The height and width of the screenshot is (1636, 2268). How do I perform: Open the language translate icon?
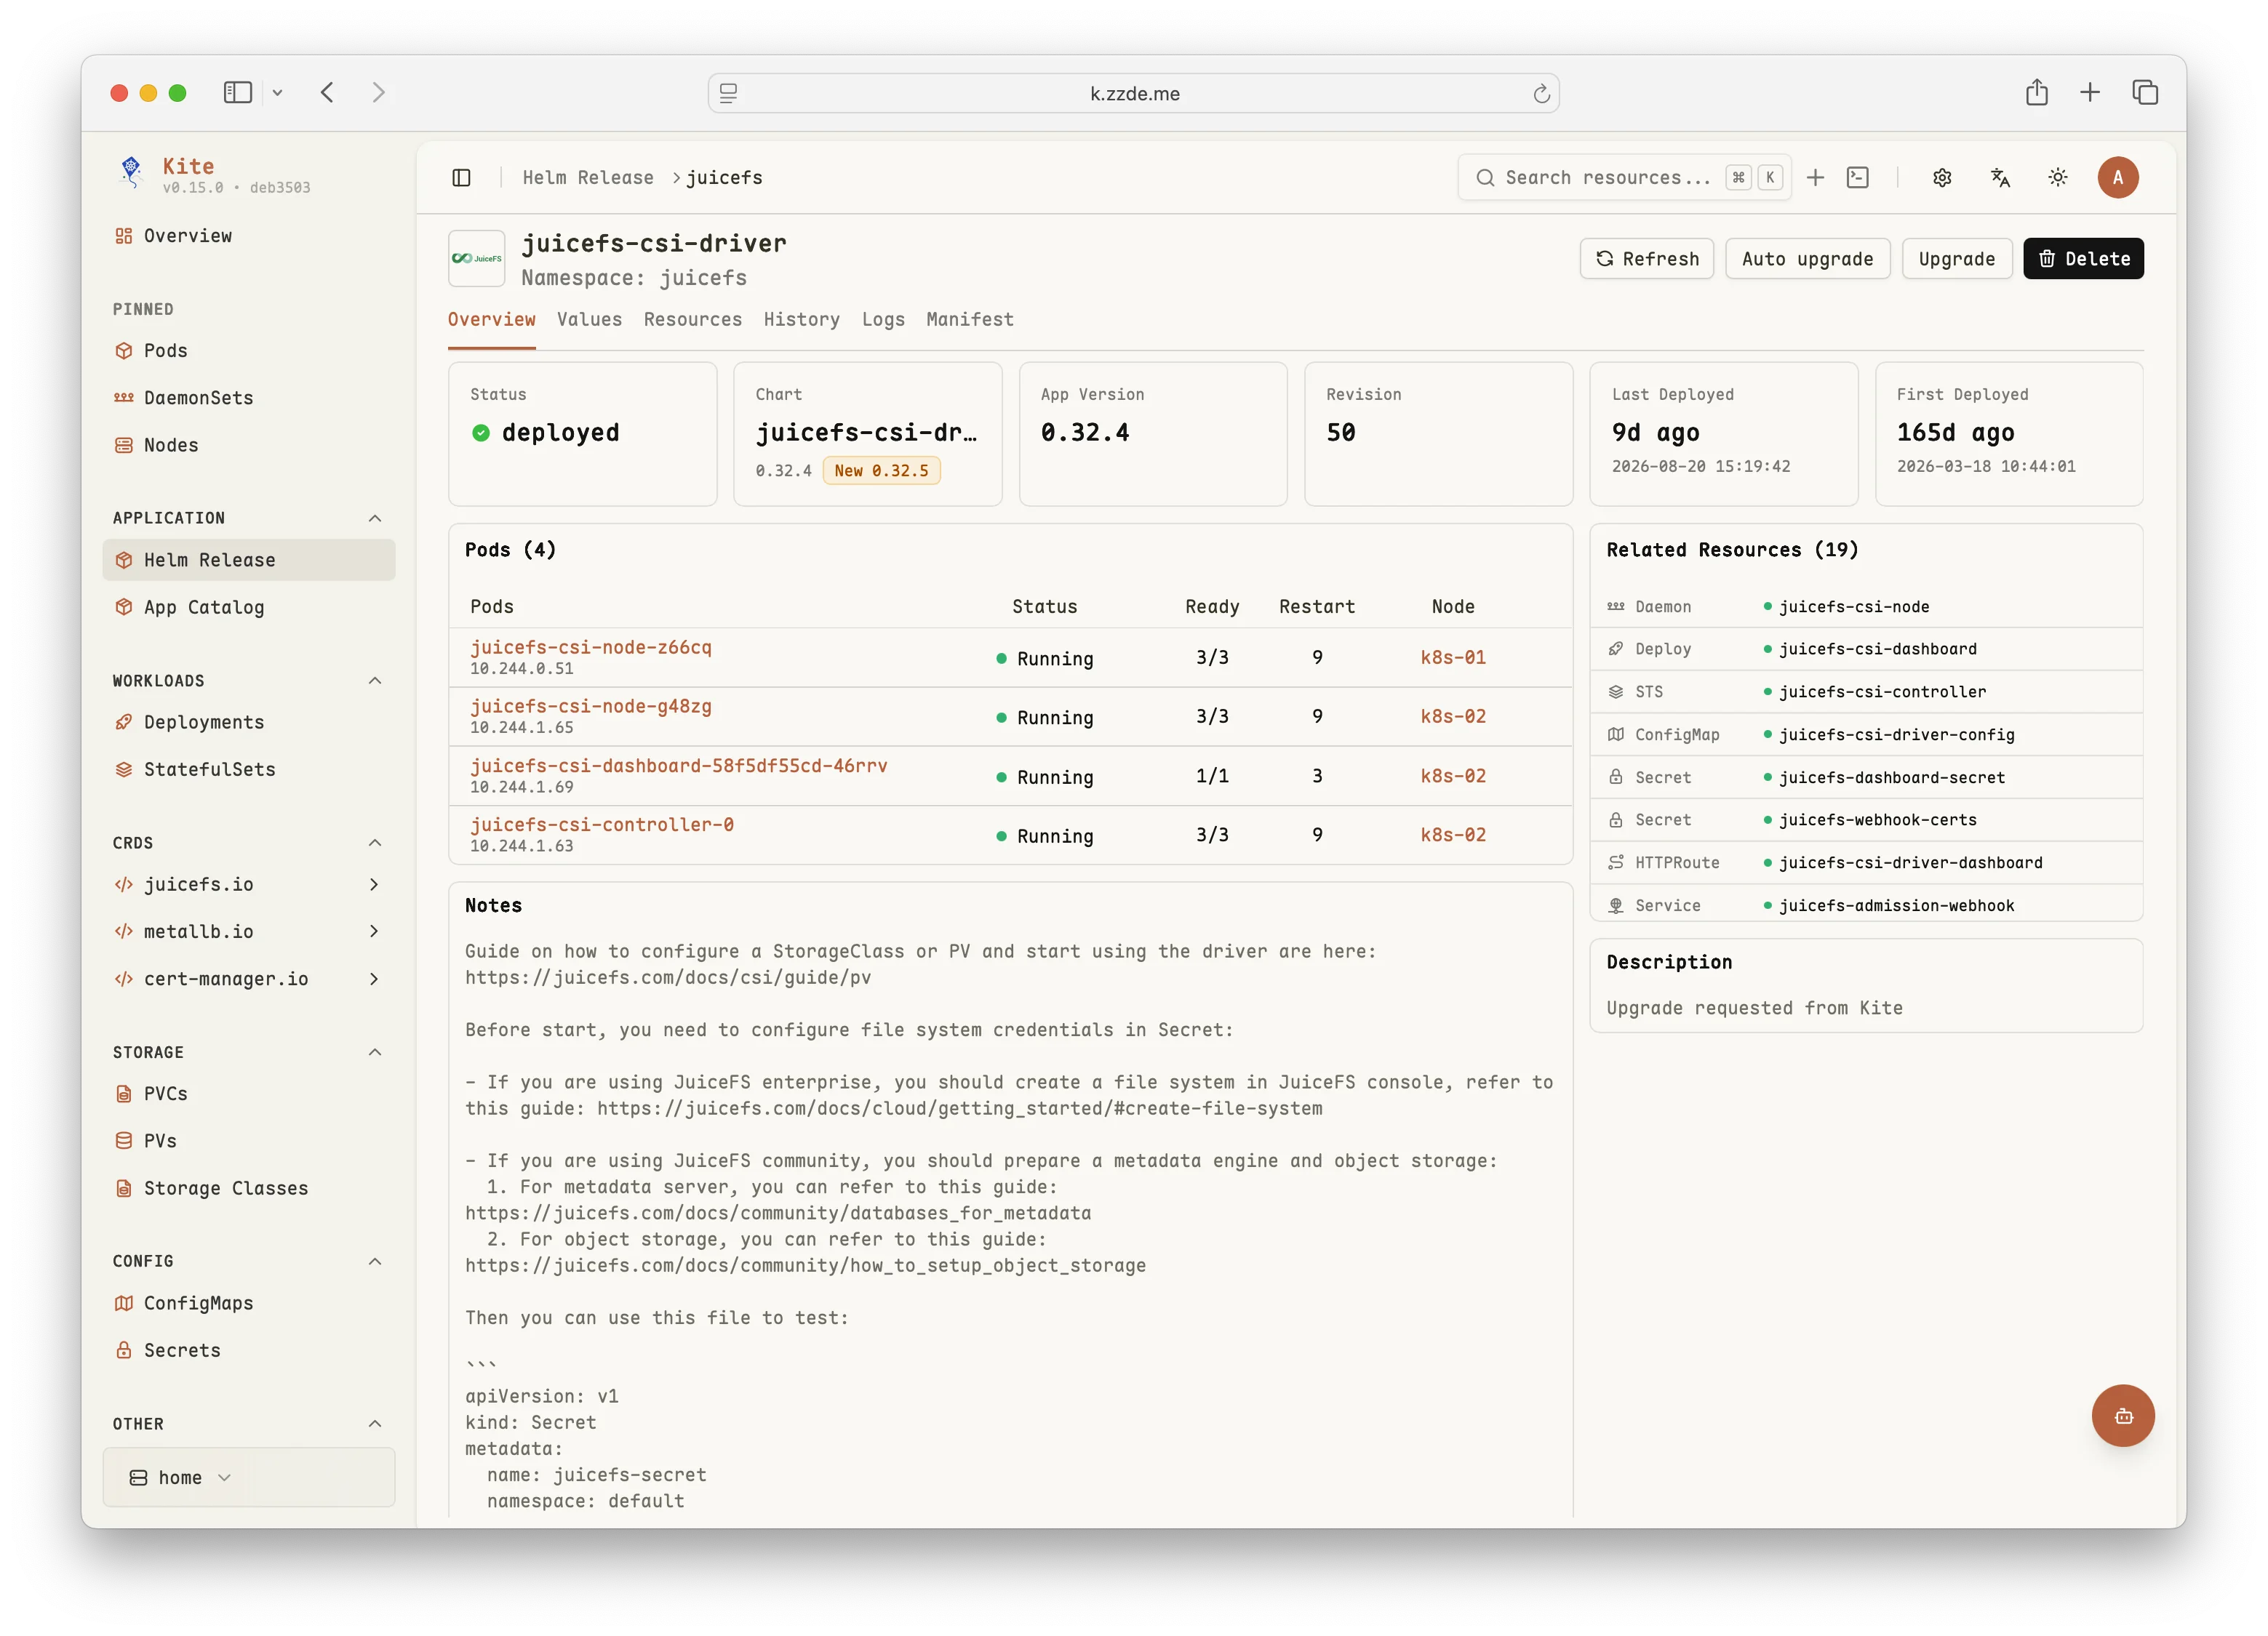click(x=1999, y=178)
